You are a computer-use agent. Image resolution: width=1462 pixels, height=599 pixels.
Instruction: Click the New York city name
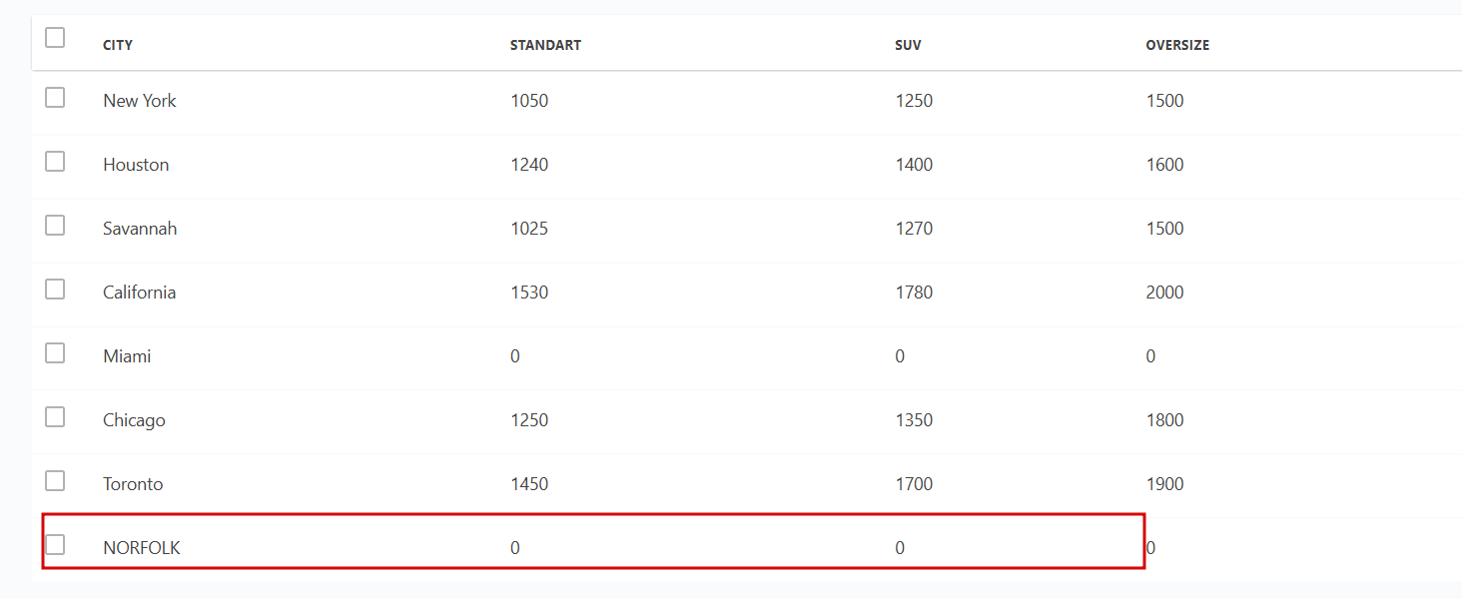pos(140,101)
